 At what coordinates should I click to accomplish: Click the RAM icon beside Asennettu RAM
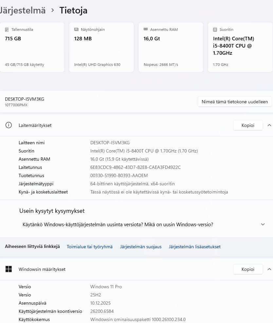[146, 30]
